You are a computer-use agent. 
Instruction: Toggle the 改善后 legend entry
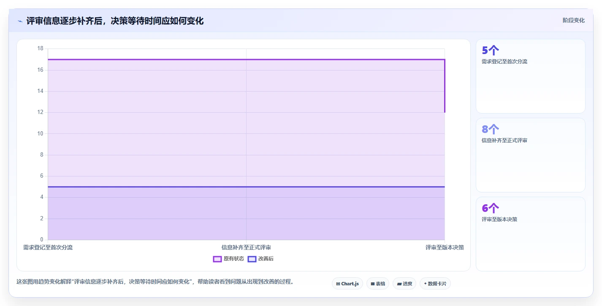(260, 259)
